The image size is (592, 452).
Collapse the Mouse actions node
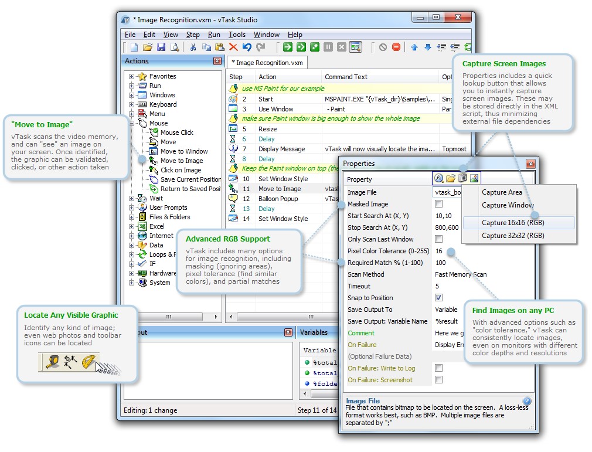click(131, 123)
